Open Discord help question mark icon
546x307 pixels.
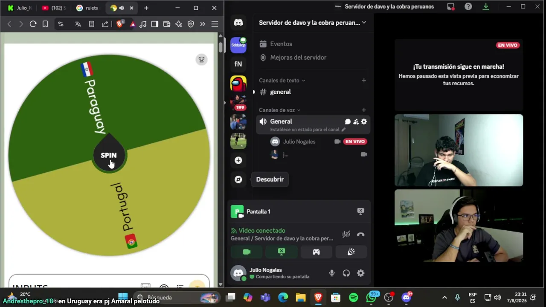(x=468, y=6)
